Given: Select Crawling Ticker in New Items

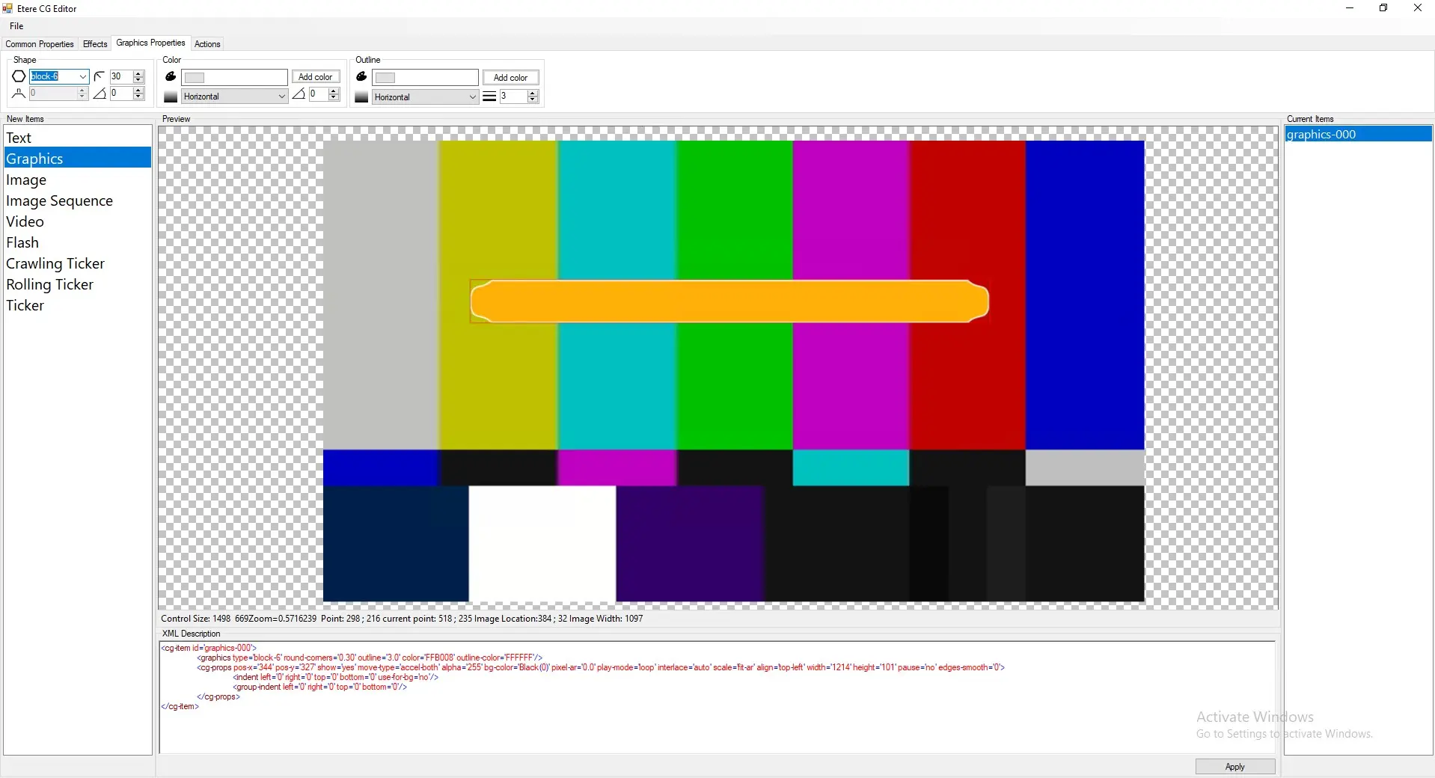Looking at the screenshot, I should point(55,263).
